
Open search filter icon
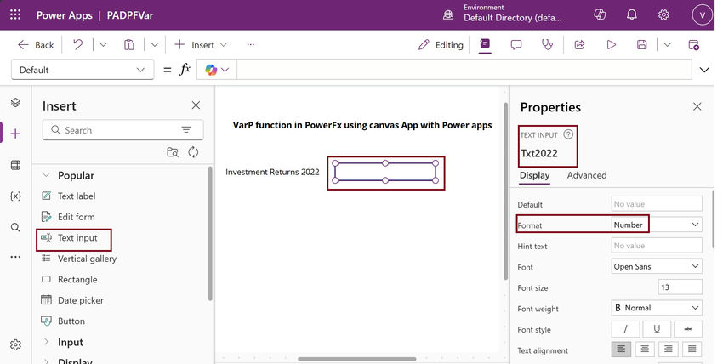click(186, 130)
